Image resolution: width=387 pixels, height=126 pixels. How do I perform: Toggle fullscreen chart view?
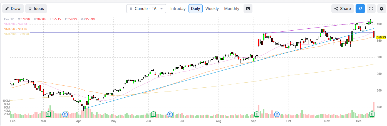371,9
